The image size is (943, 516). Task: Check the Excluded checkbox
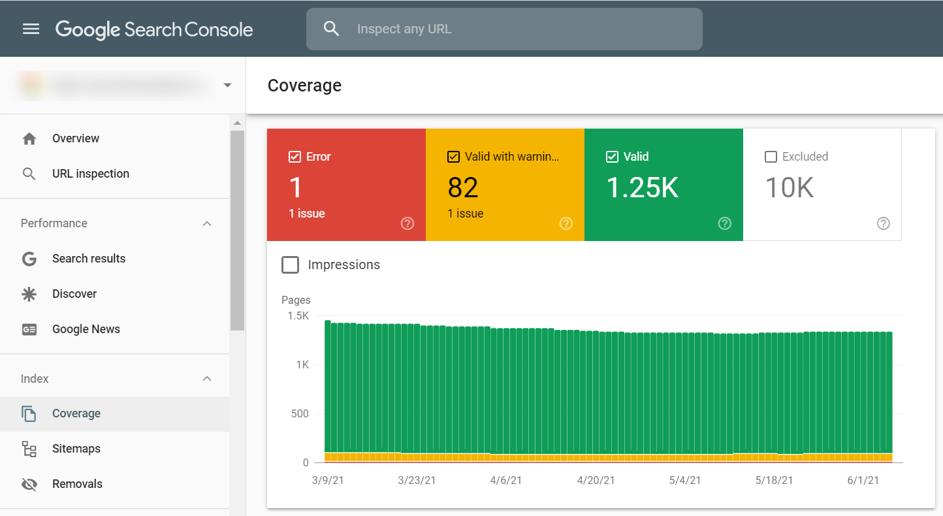point(771,157)
